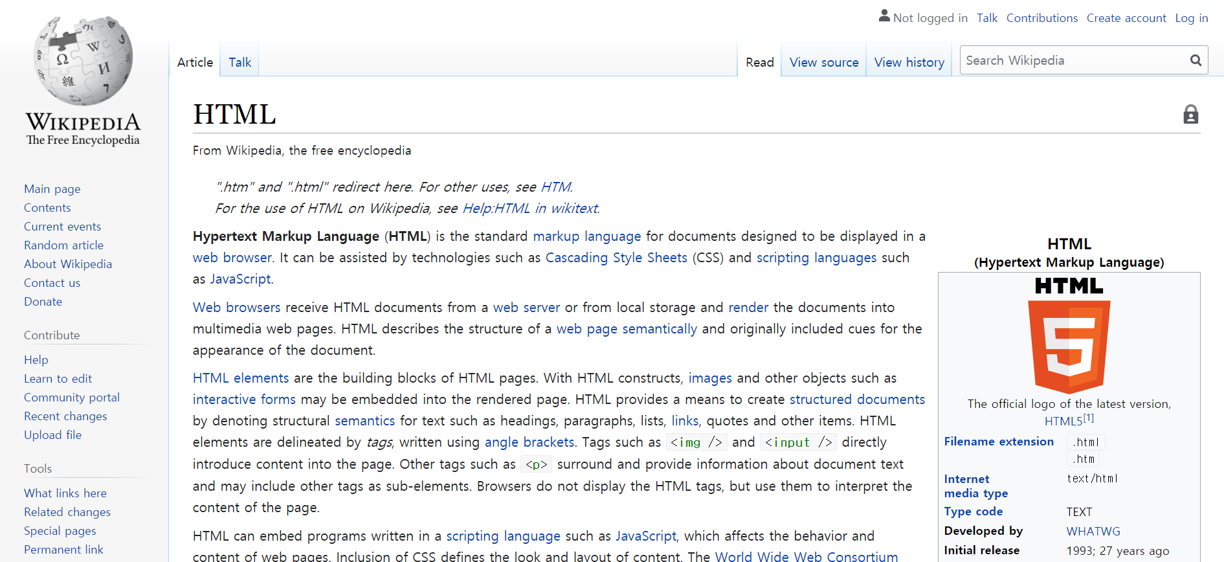Open the View history tab

tap(909, 62)
